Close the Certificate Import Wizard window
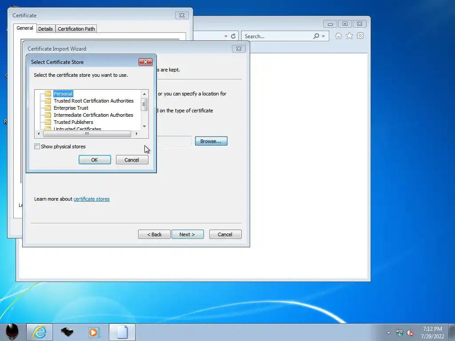Screen dimensions: 455x341 coord(239,49)
